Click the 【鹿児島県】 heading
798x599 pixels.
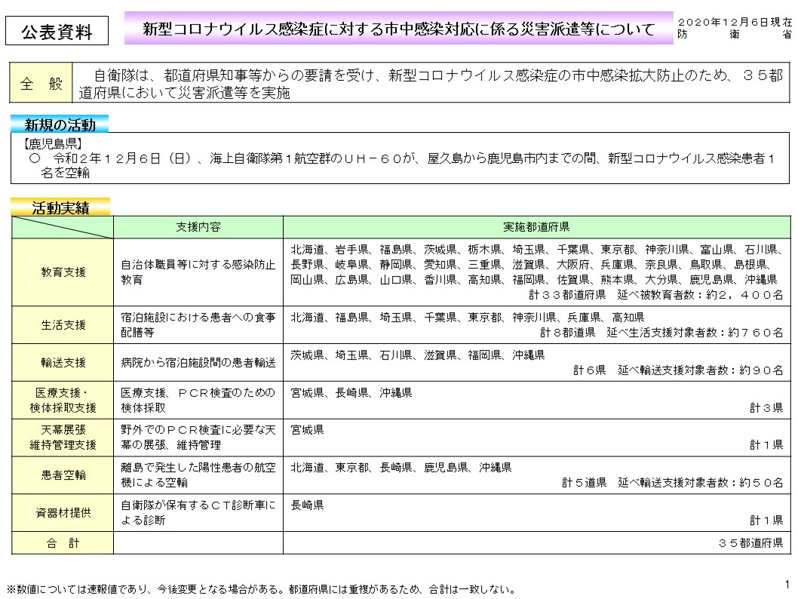[x=52, y=144]
